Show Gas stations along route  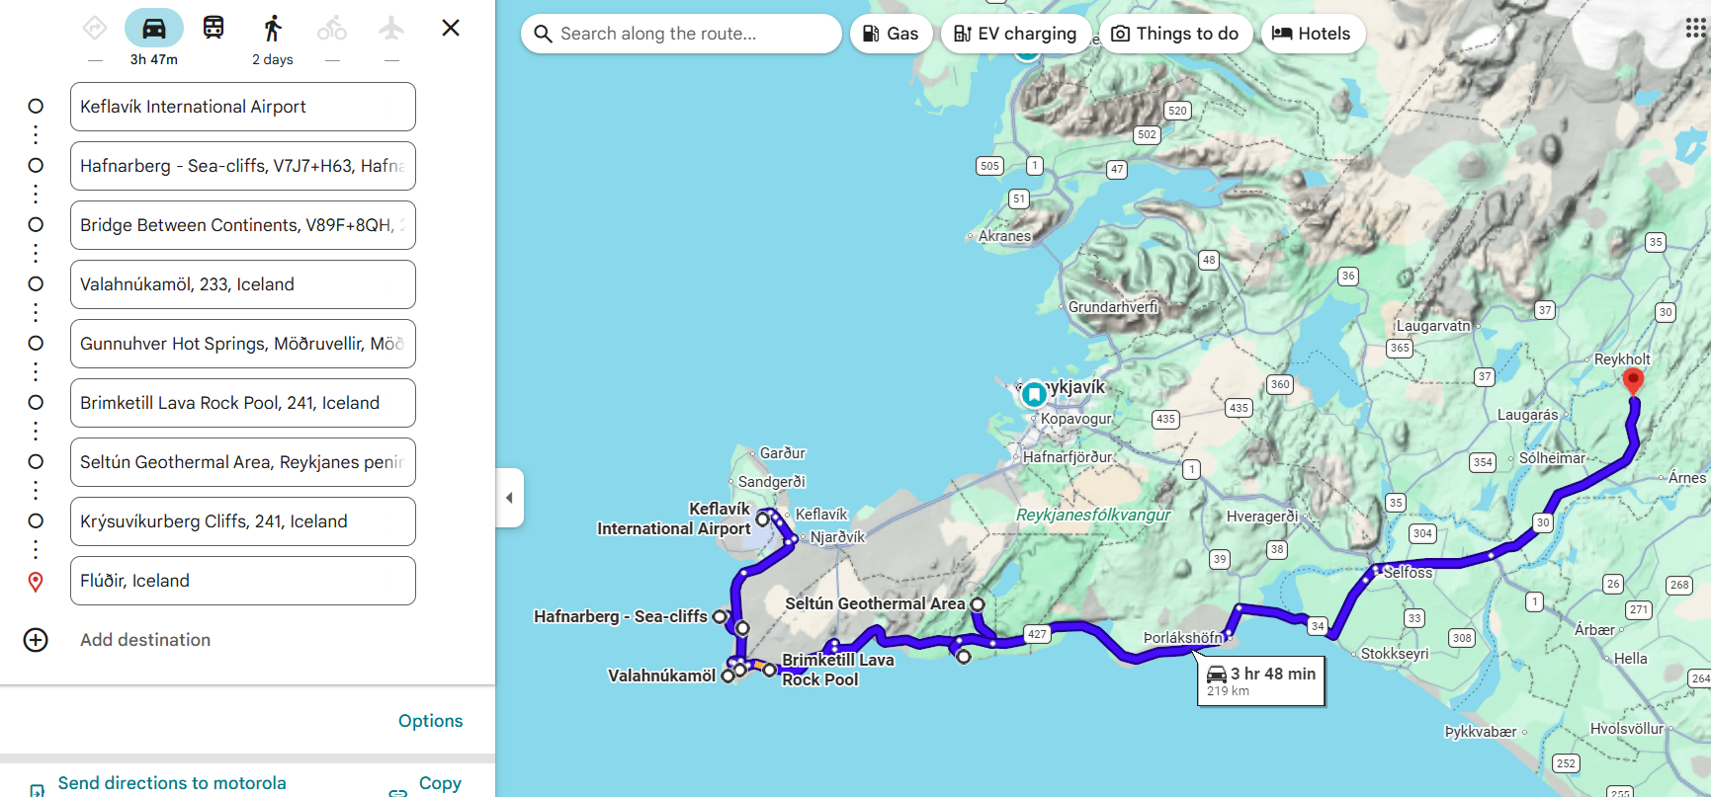coord(891,34)
